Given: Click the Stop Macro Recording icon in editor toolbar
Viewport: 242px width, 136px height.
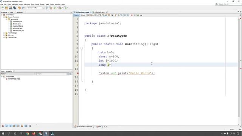Looking at the screenshot, I should click(x=135, y=15).
